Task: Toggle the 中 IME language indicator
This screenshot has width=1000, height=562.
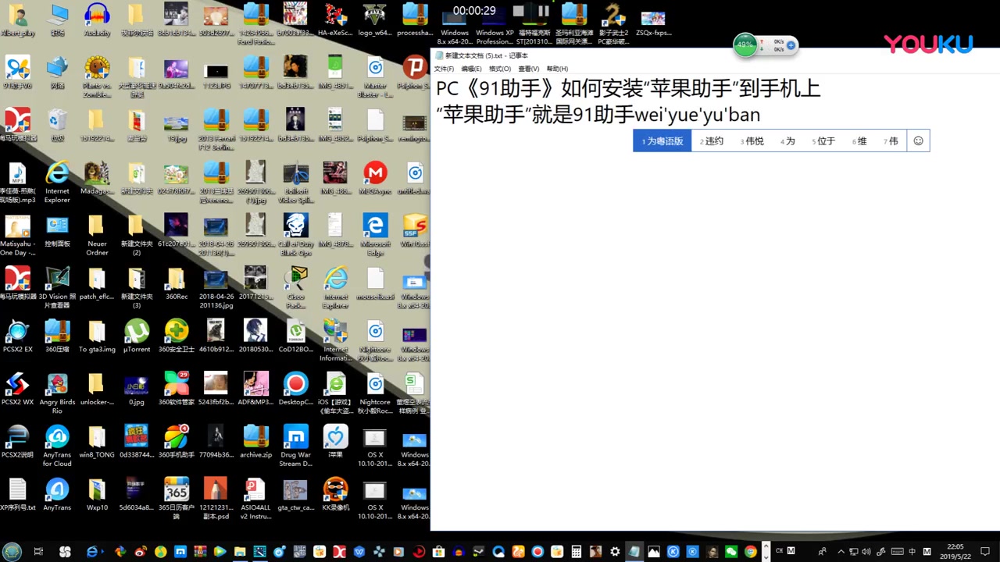Action: (913, 552)
